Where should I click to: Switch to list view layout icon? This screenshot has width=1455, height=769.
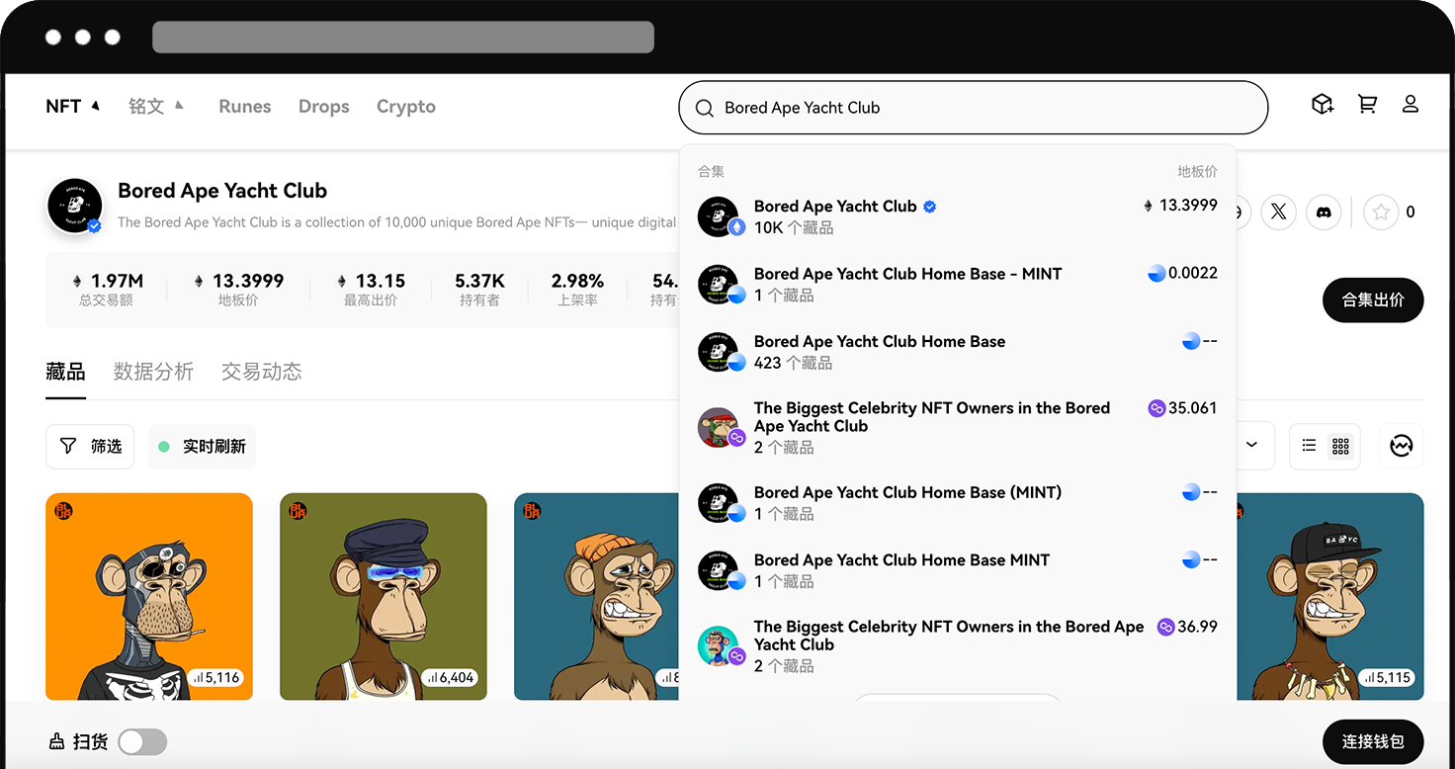1309,446
